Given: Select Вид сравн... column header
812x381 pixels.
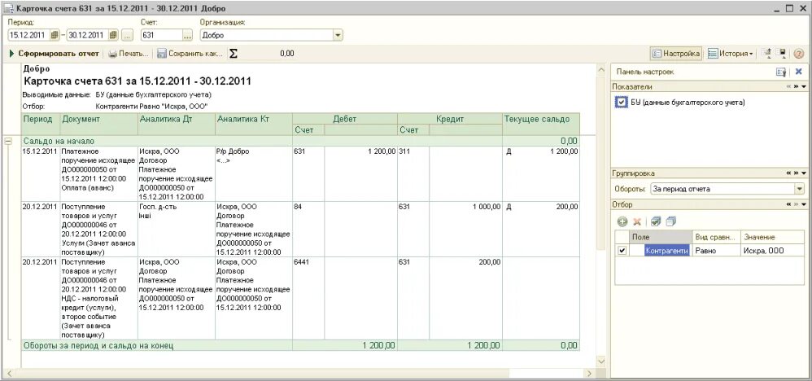Looking at the screenshot, I should tap(715, 237).
